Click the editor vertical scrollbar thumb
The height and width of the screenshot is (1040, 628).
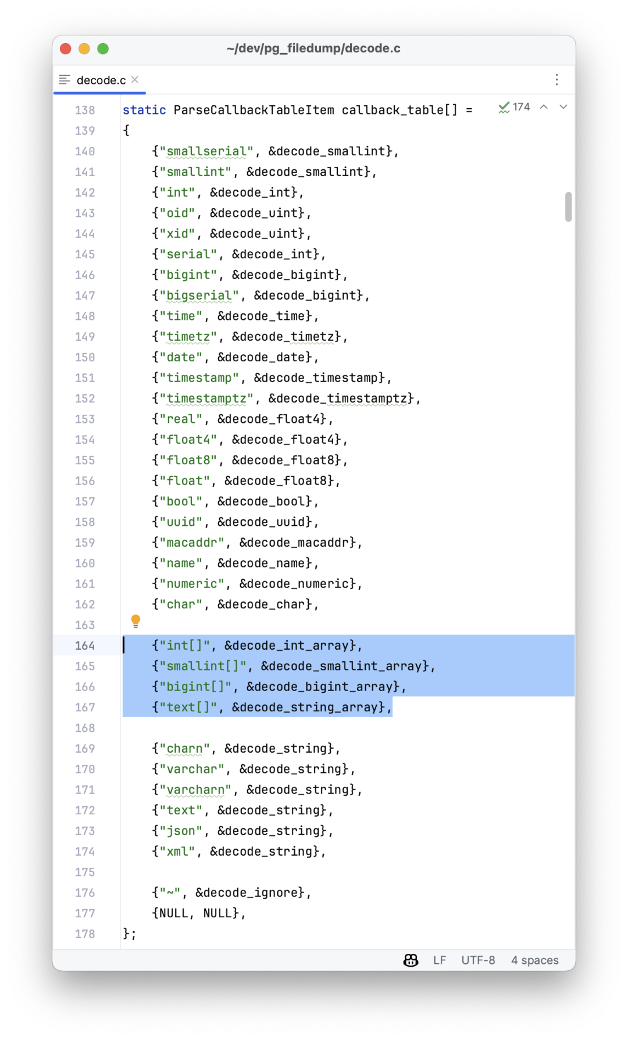[568, 207]
